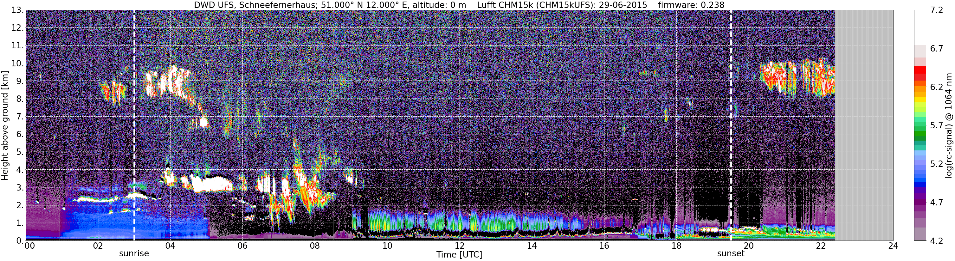
Task: Click the y-axis tick label '2.'
Action: point(20,206)
